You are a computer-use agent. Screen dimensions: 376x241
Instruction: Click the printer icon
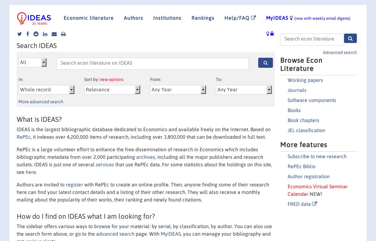click(x=63, y=34)
